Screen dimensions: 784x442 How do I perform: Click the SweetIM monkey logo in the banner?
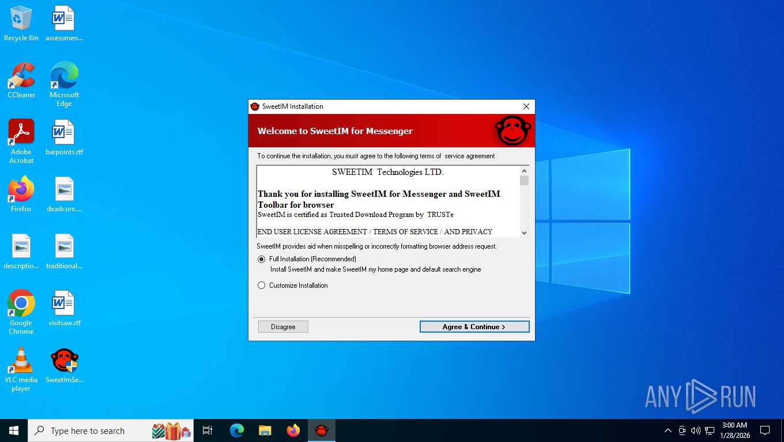(x=513, y=131)
